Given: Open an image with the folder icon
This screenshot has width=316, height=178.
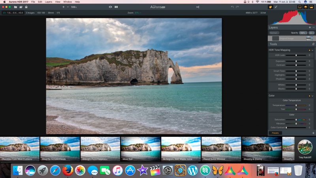Looking at the screenshot, I should click(15, 7).
